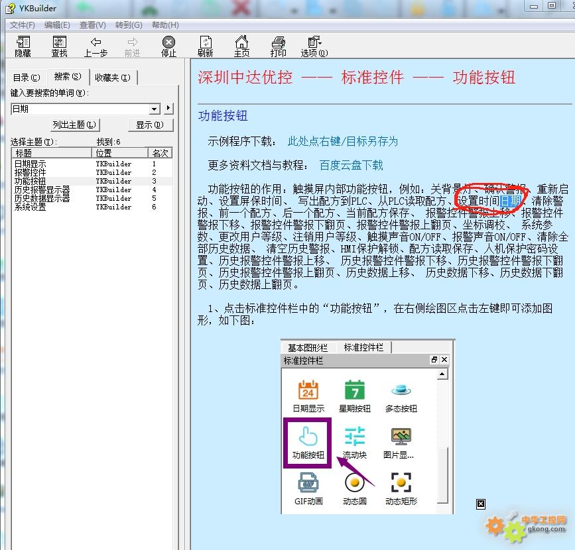Screen dimensions: 575x550
Task: Sort results by 名次 column header
Action: click(x=160, y=153)
